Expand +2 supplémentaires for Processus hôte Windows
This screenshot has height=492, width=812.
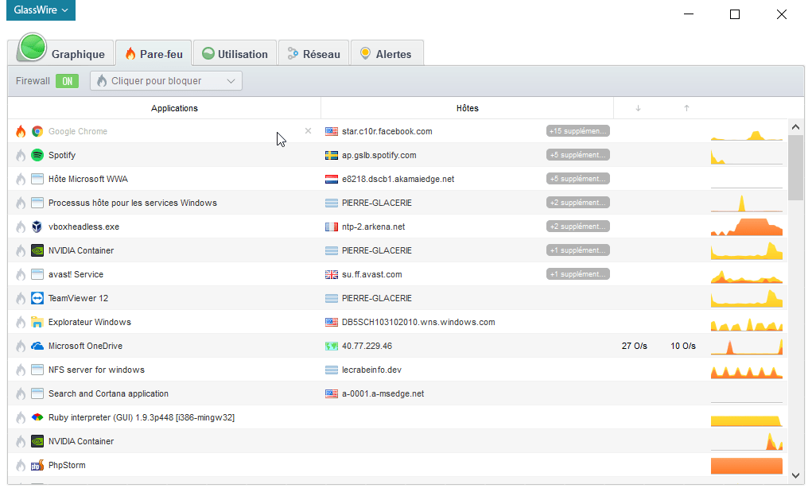(578, 203)
